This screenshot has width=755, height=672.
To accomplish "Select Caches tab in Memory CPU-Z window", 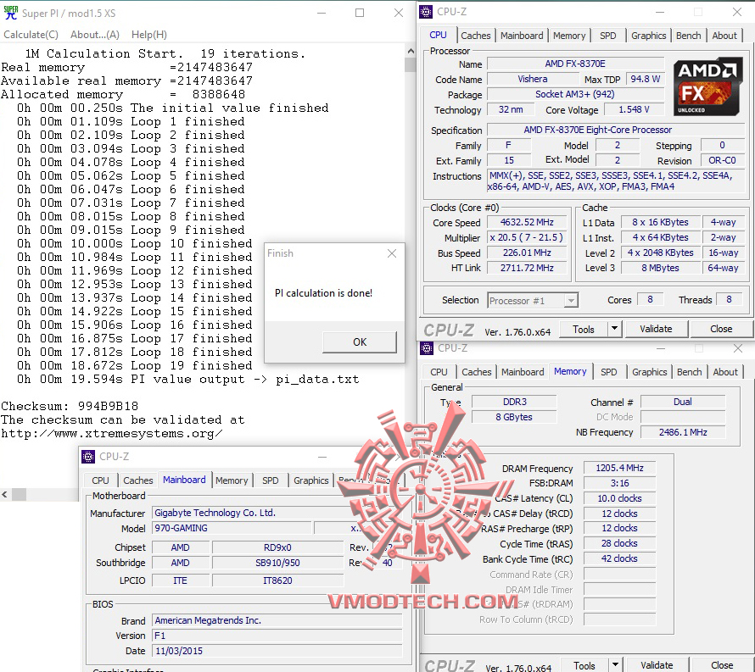I will 476,372.
